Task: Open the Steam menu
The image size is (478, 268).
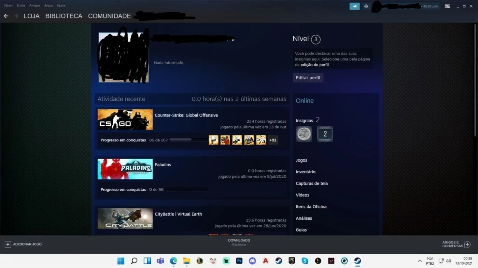Action: click(8, 5)
